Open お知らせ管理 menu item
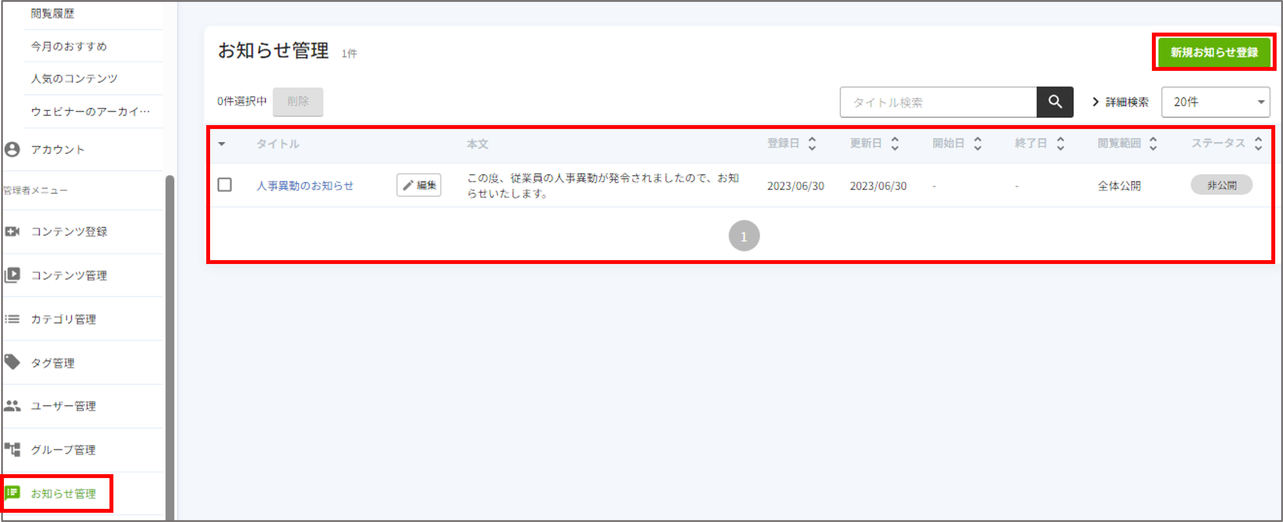Viewport: 1283px width, 522px height. (x=63, y=494)
